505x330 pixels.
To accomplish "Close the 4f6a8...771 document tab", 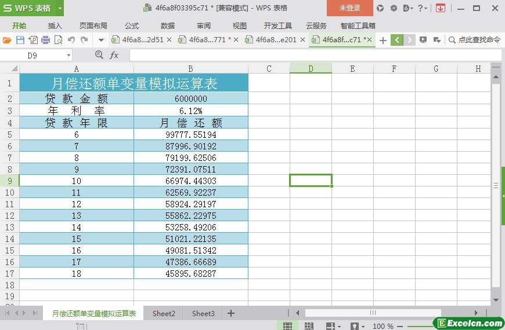I will coord(236,40).
